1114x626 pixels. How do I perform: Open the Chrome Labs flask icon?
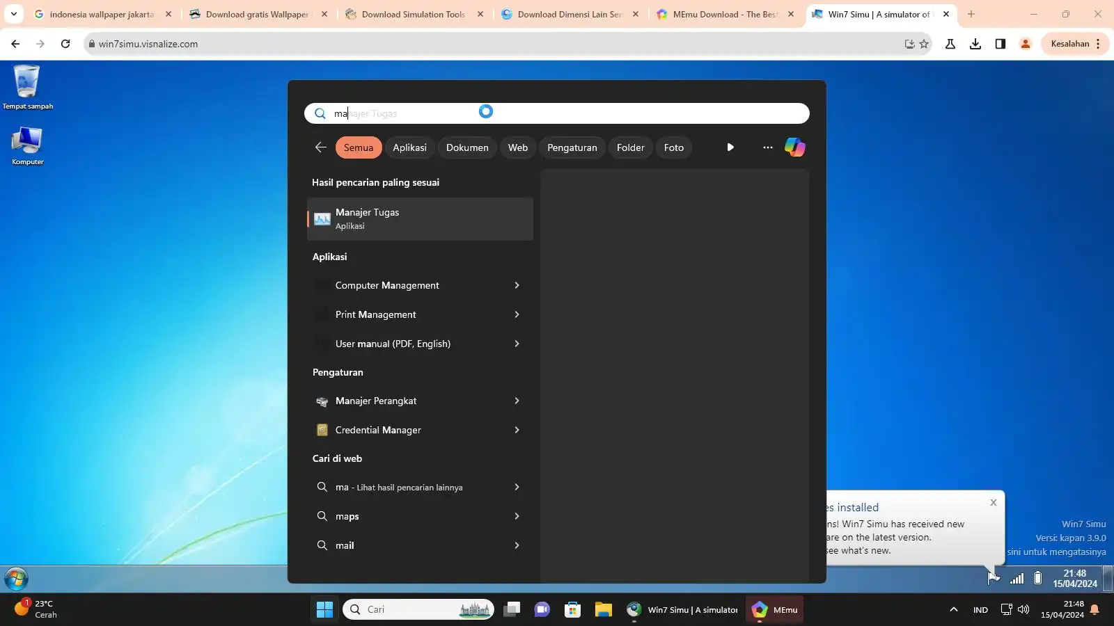[x=950, y=44]
